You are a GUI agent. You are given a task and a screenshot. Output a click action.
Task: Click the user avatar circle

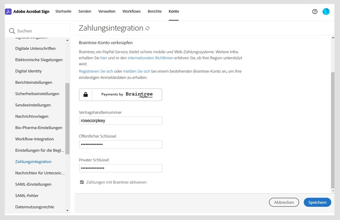pos(326,11)
